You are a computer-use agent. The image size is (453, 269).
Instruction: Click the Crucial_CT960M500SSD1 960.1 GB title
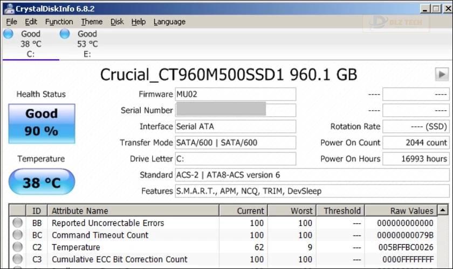229,75
